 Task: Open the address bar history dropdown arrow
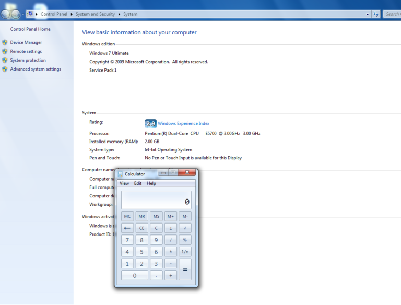(x=367, y=14)
